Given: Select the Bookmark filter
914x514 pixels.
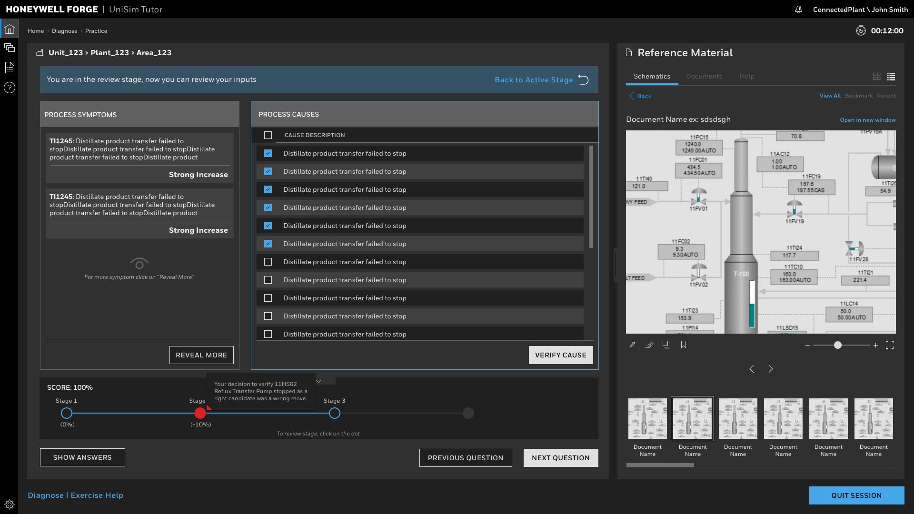Looking at the screenshot, I should pyautogui.click(x=859, y=96).
